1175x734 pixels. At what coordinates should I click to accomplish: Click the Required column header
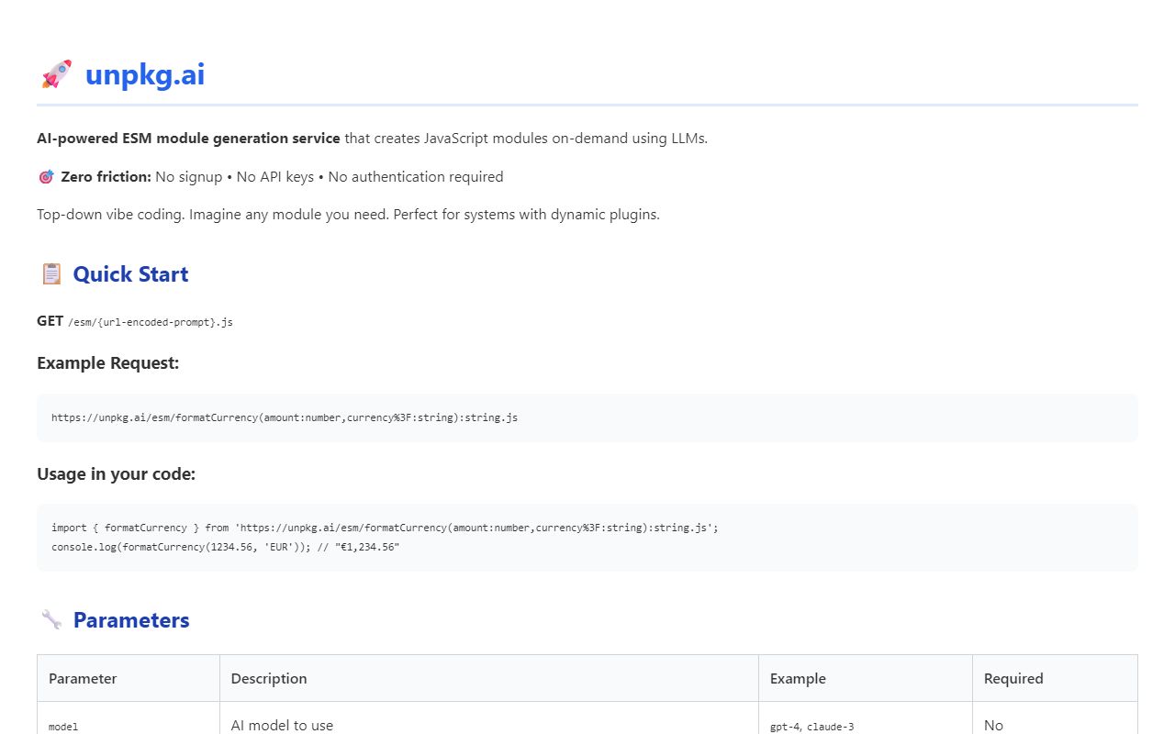tap(1013, 678)
